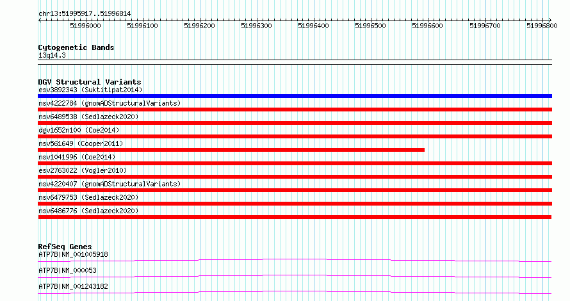Screen dimensions: 570x301
Task: Click the red bar under dgv1652n100
Action: [295, 136]
